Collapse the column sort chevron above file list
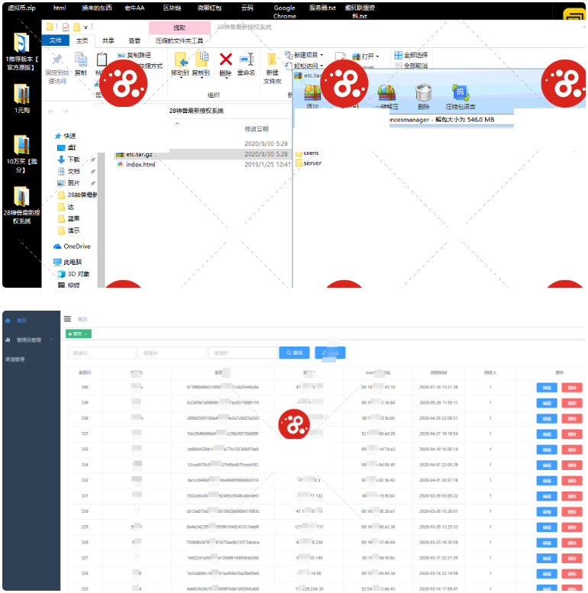The height and width of the screenshot is (593, 588). 177,124
